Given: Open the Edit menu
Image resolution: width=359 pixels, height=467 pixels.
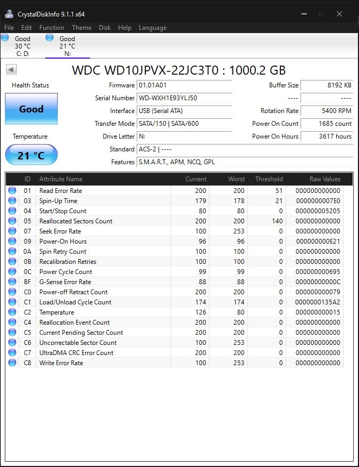Looking at the screenshot, I should [x=27, y=28].
